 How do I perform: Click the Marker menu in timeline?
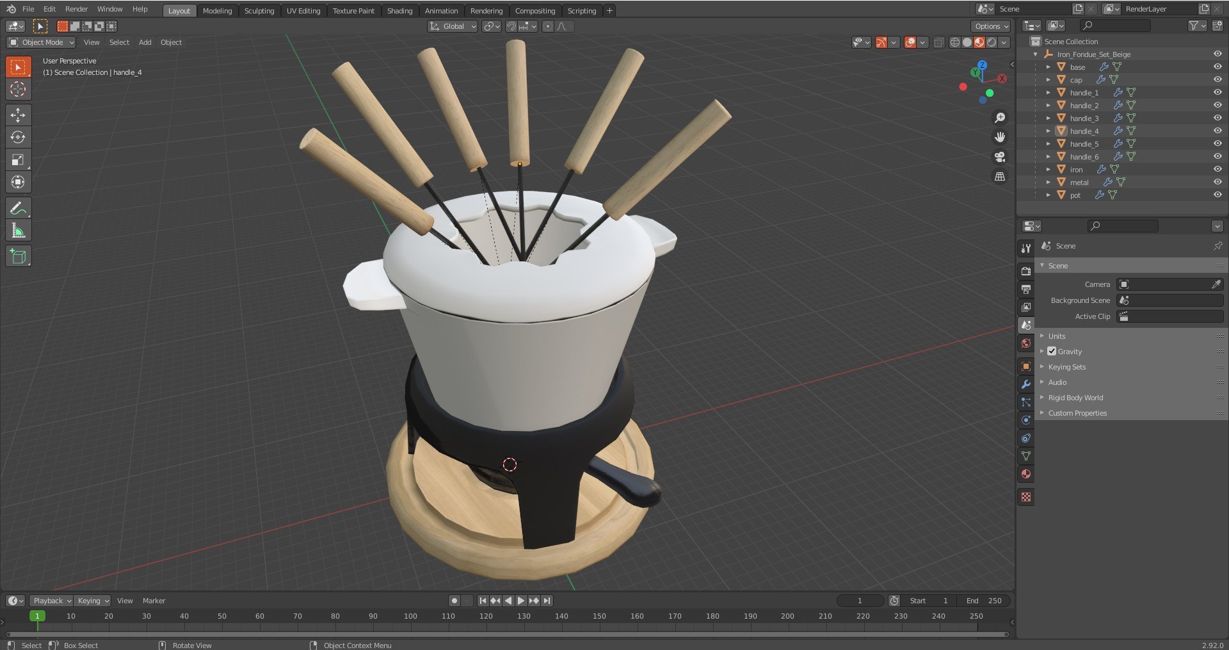tap(154, 601)
